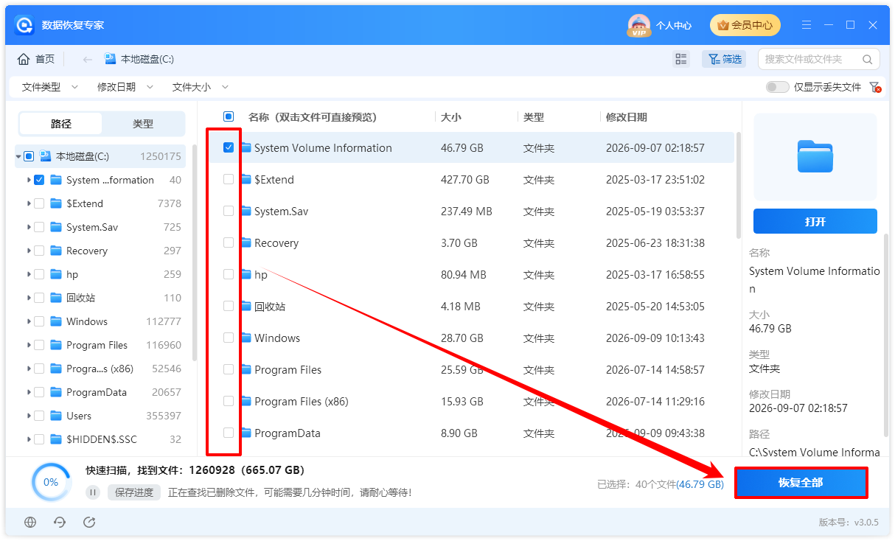Check the Program Files row checkbox in list
This screenshot has width=895, height=541.
tap(229, 369)
